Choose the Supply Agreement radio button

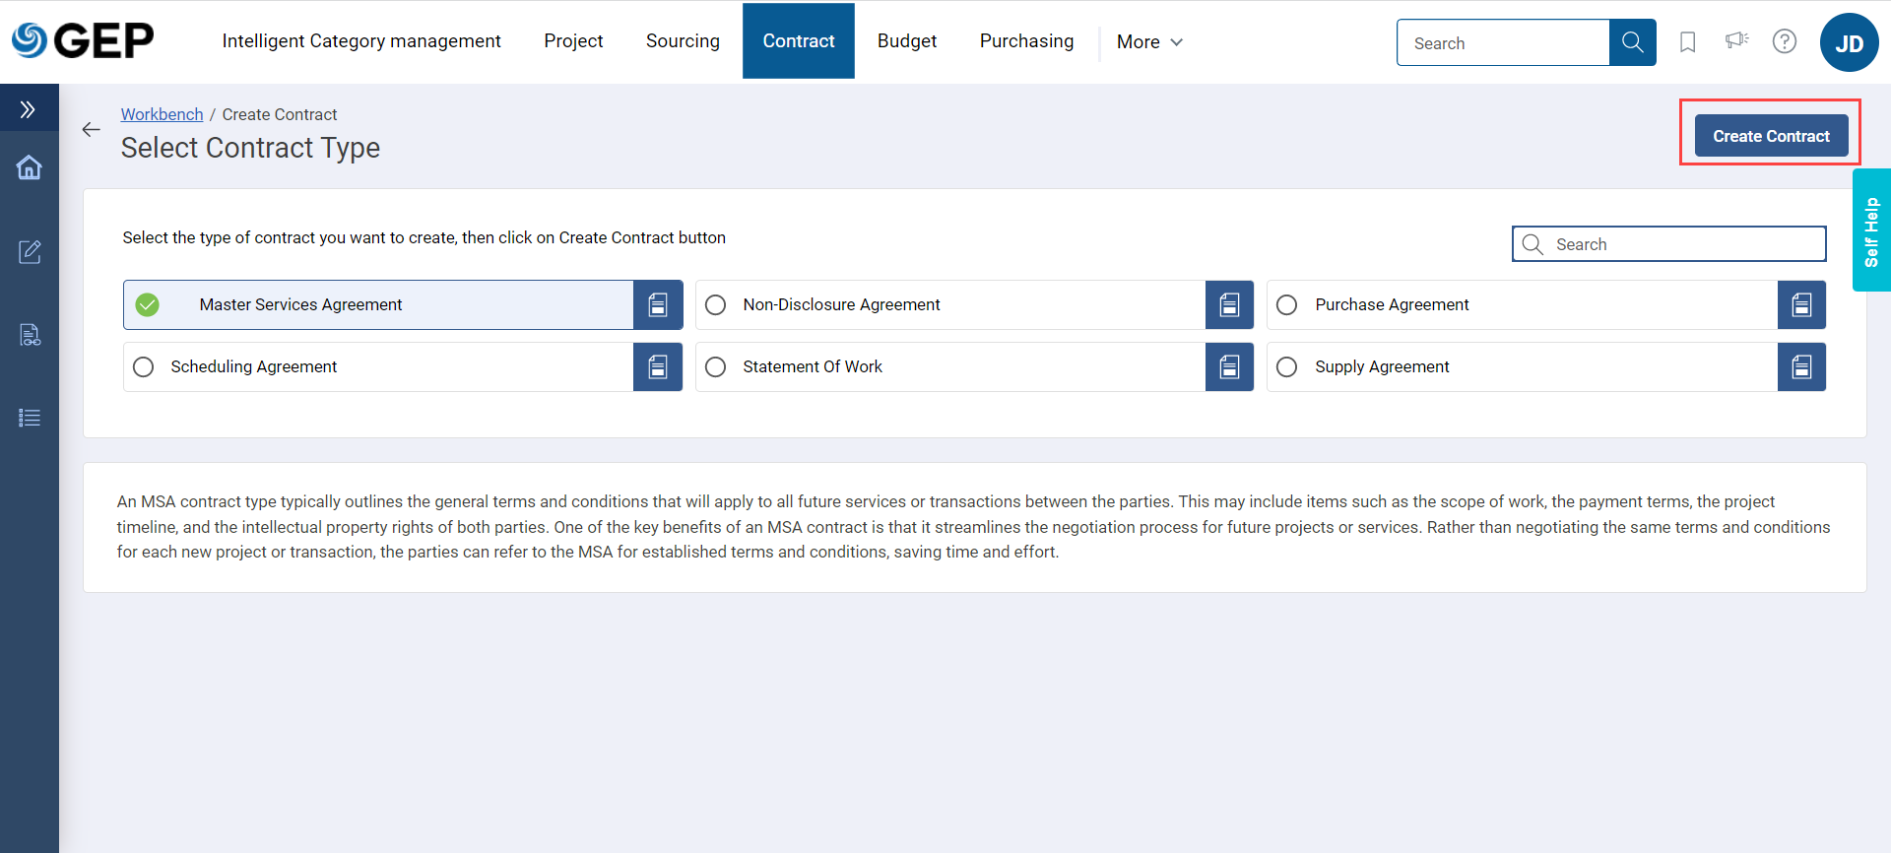(x=1287, y=367)
